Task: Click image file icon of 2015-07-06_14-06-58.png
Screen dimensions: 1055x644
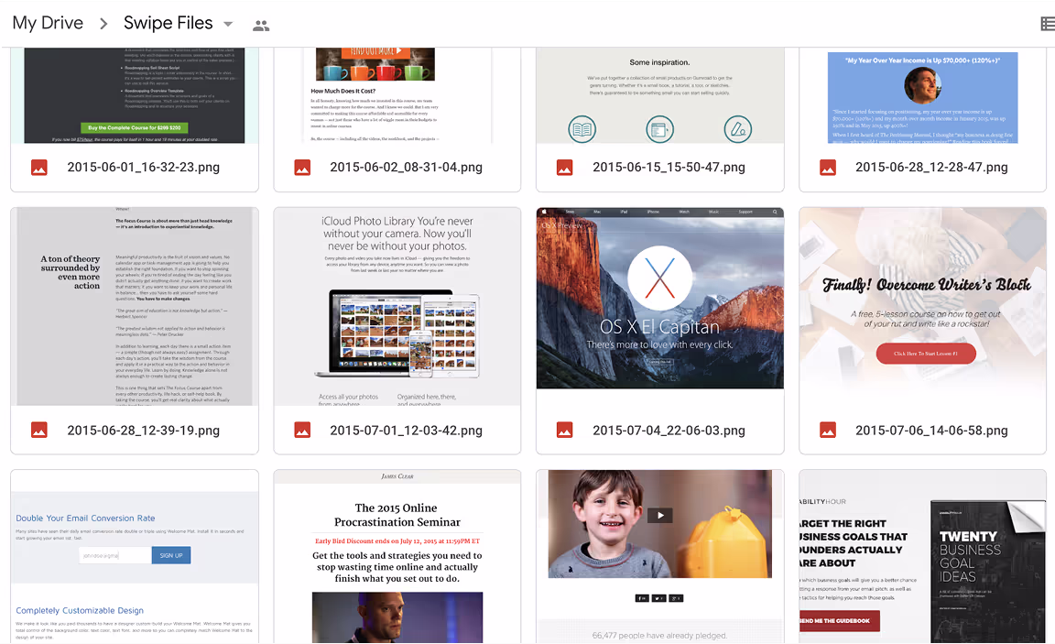Action: pyautogui.click(x=828, y=430)
